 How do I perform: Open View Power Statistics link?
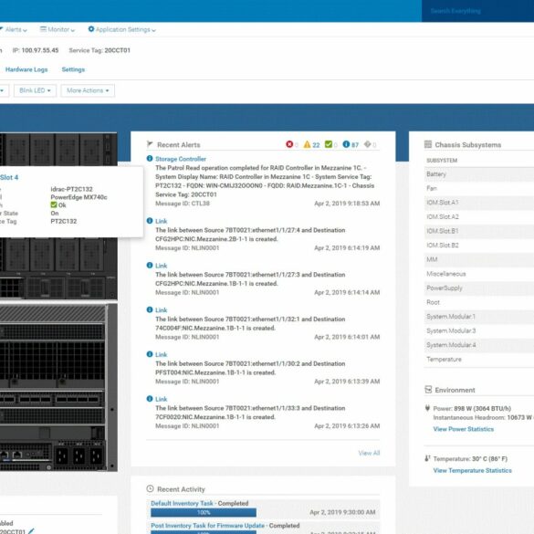tap(463, 429)
